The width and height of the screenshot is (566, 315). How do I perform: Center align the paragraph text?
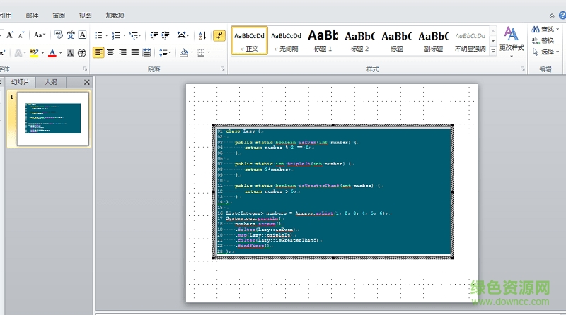pos(110,52)
